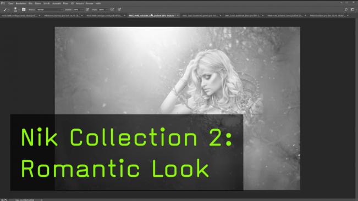
Task: Toggle the brush settings panel icon
Action: click(x=24, y=9)
